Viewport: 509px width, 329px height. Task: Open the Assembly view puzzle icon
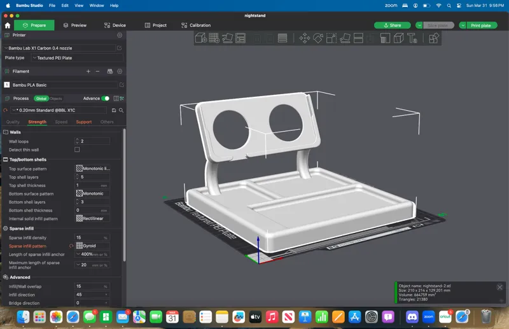[x=434, y=38]
